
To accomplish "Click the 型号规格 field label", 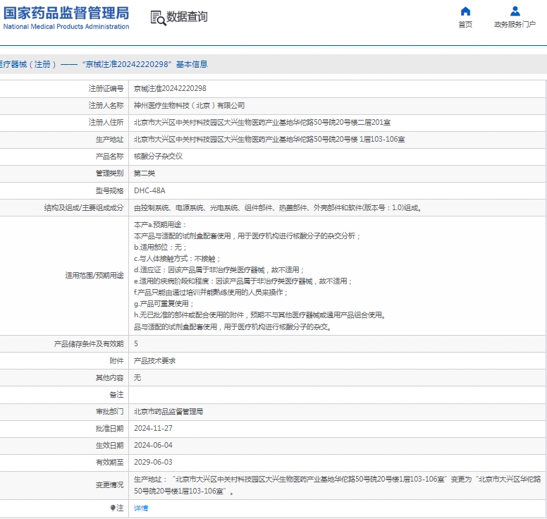I will pos(109,190).
